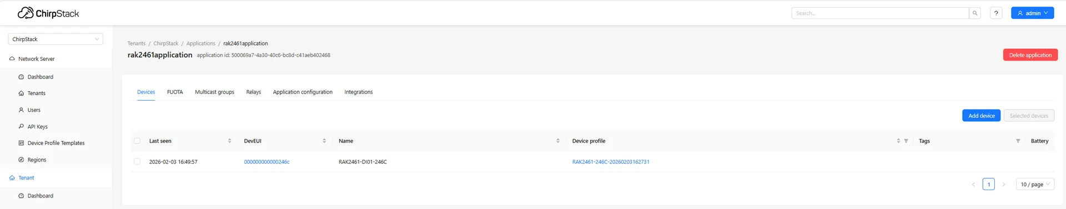Click Applications breadcrumb link
1066x209 pixels.
click(200, 44)
